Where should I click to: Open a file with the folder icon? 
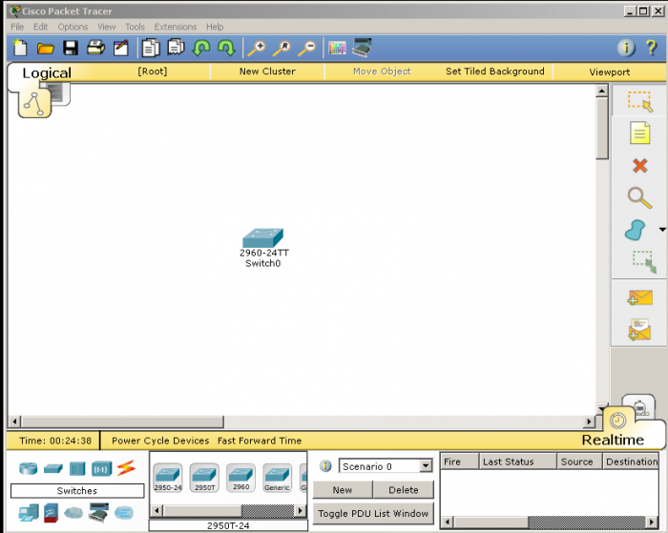(x=45, y=49)
